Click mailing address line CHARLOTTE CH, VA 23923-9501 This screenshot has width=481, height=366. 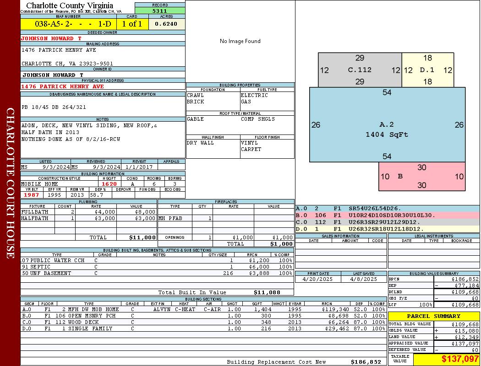(x=67, y=64)
